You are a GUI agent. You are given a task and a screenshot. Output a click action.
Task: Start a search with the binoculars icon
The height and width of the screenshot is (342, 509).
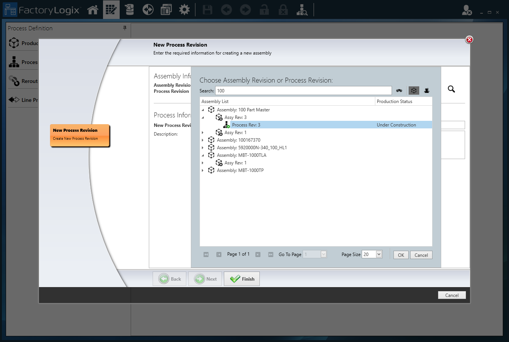point(400,91)
